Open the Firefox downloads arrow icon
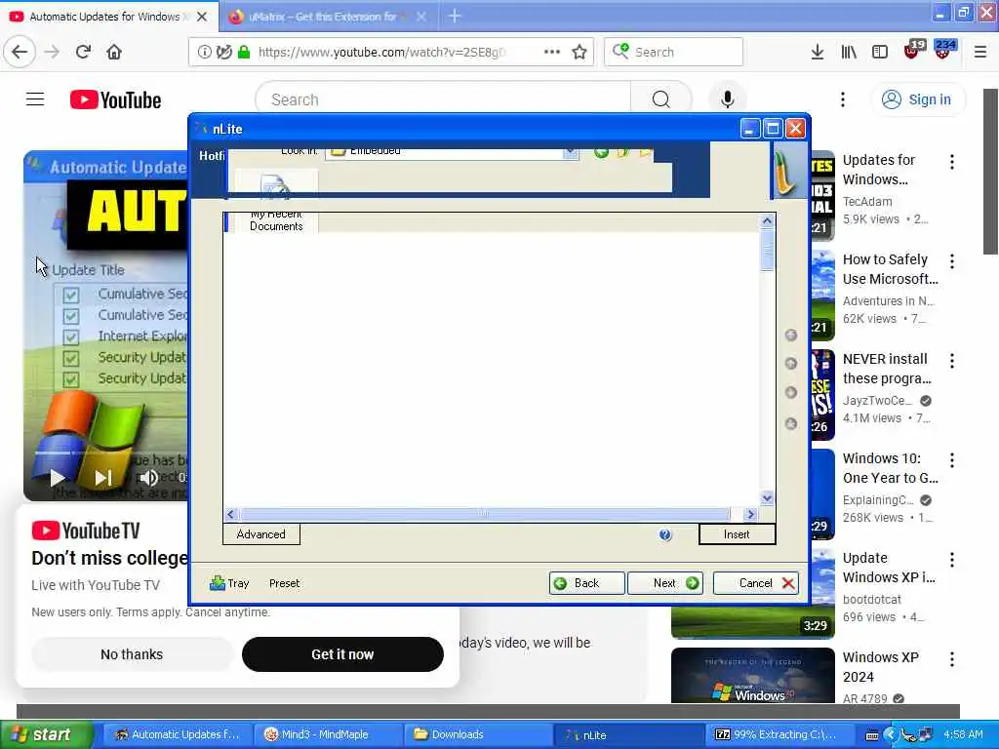Image resolution: width=999 pixels, height=749 pixels. (x=818, y=52)
